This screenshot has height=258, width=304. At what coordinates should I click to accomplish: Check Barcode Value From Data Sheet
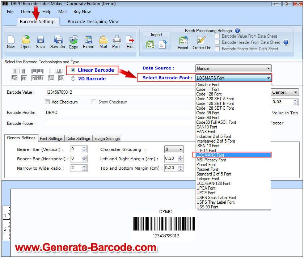pyautogui.click(x=217, y=36)
